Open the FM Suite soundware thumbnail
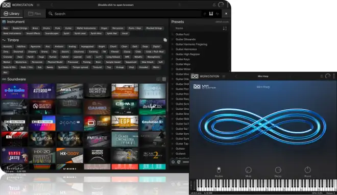Screen dimensions: 337x195 tap(97, 139)
